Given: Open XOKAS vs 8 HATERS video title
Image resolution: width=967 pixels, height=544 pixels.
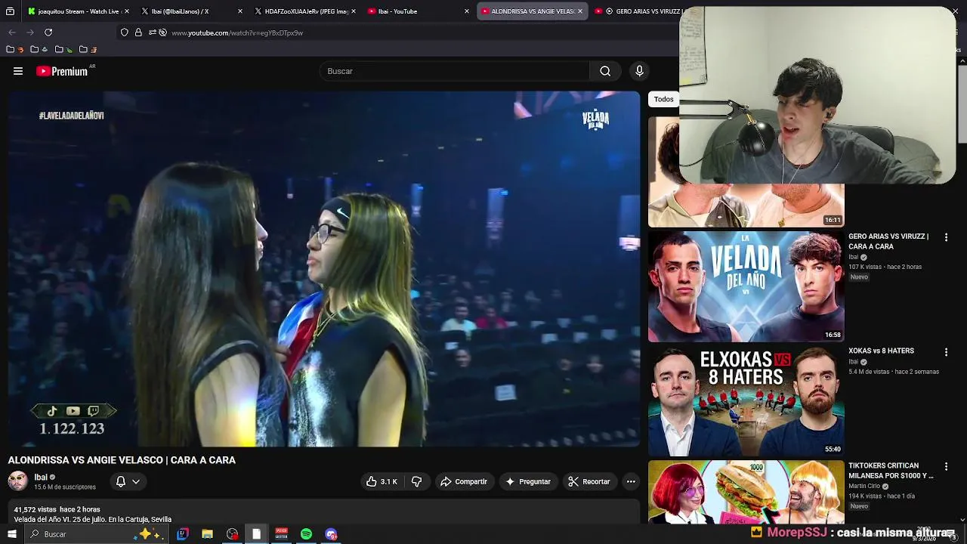Looking at the screenshot, I should click(x=881, y=351).
